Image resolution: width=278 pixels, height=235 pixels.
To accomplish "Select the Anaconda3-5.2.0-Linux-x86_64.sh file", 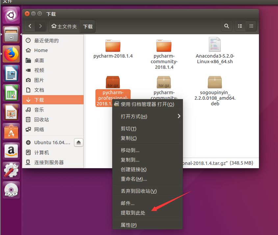I will click(215, 51).
